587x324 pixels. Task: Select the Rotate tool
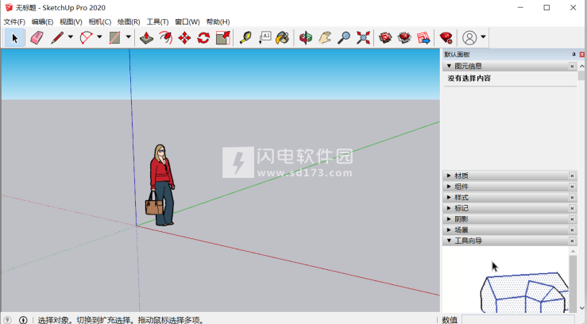(203, 38)
